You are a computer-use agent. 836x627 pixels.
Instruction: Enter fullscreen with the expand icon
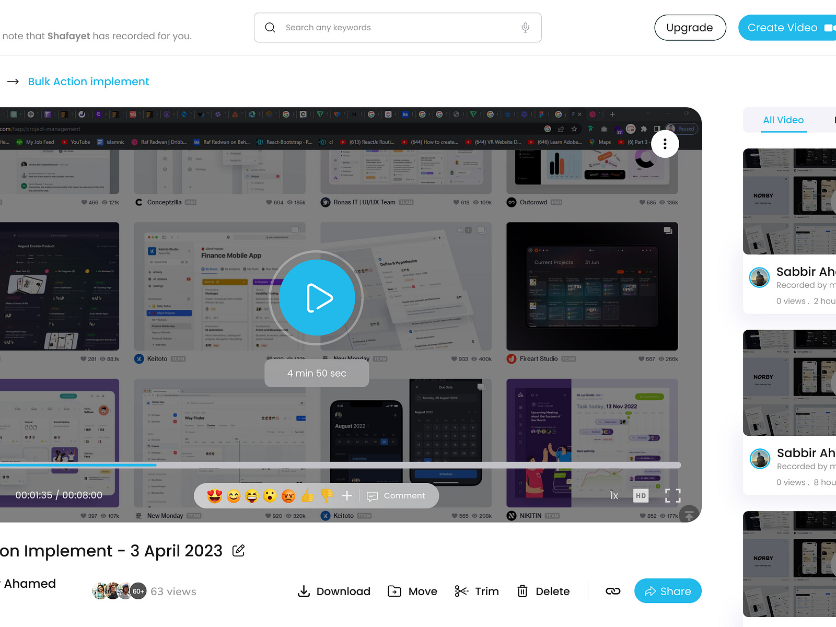coord(673,495)
